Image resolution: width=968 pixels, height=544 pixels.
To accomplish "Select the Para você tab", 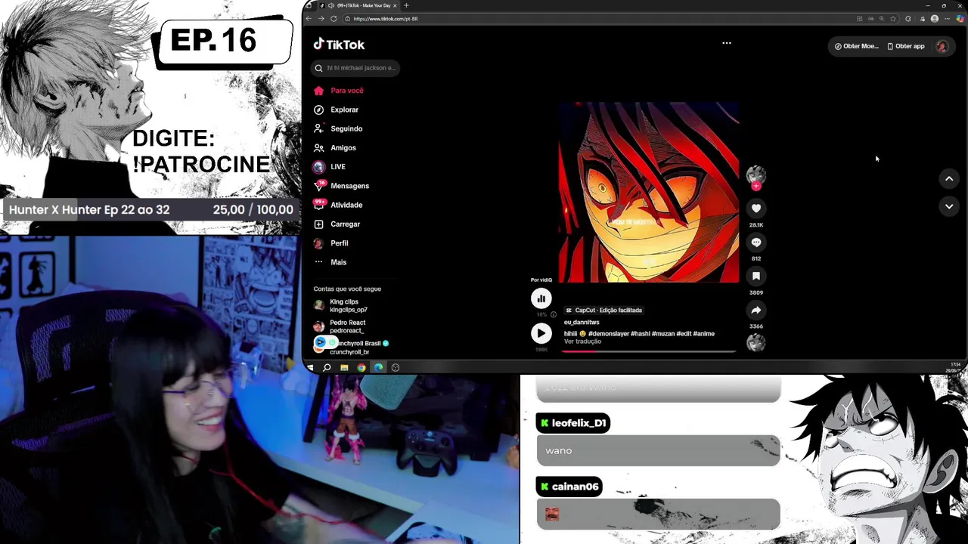I will pos(339,91).
